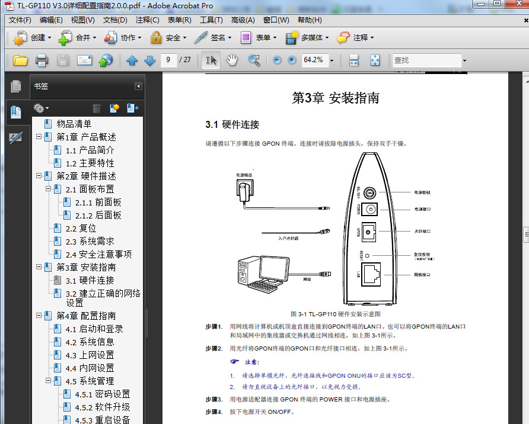Create a new bookmark

(x=114, y=108)
